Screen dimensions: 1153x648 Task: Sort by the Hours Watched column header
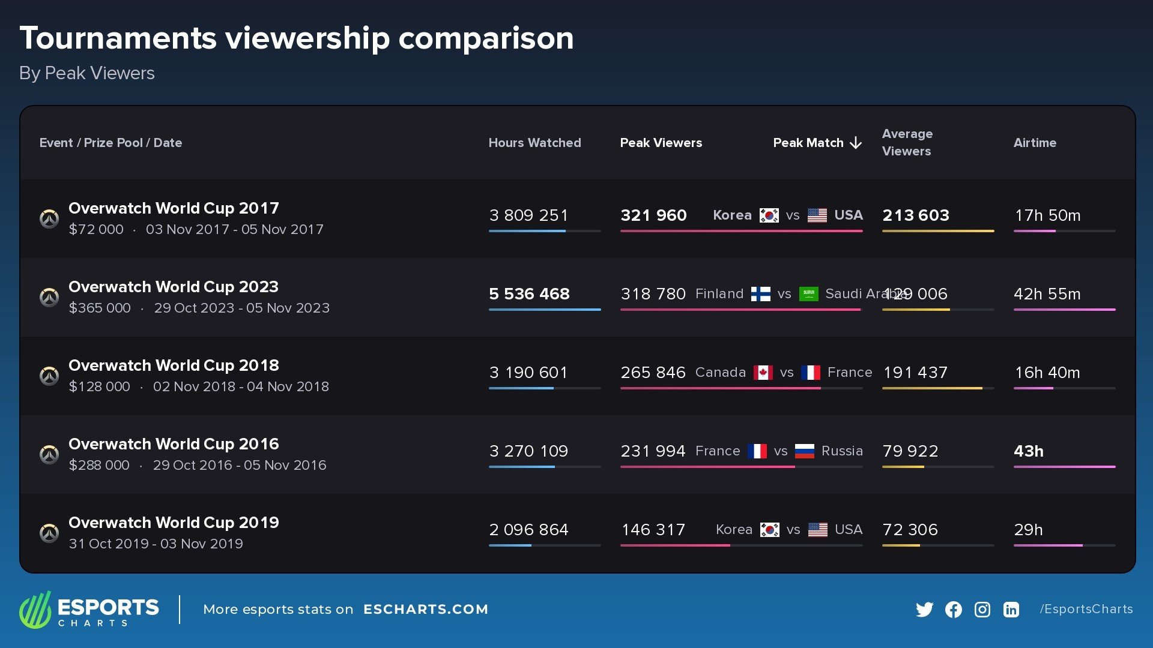click(534, 143)
